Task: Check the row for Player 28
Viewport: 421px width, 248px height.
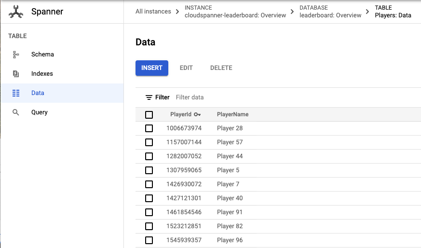Action: [149, 128]
